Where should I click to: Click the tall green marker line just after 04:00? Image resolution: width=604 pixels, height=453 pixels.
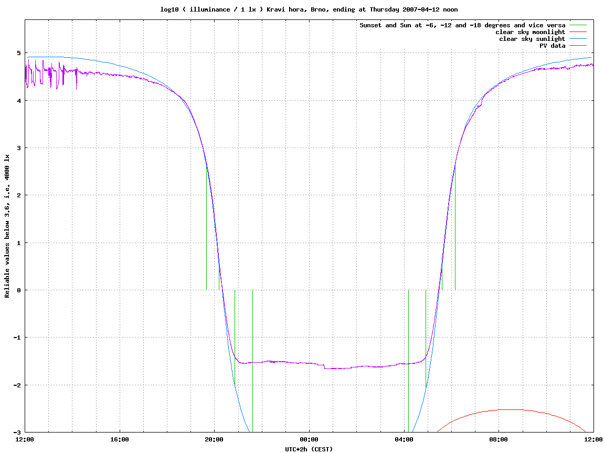[x=408, y=361]
